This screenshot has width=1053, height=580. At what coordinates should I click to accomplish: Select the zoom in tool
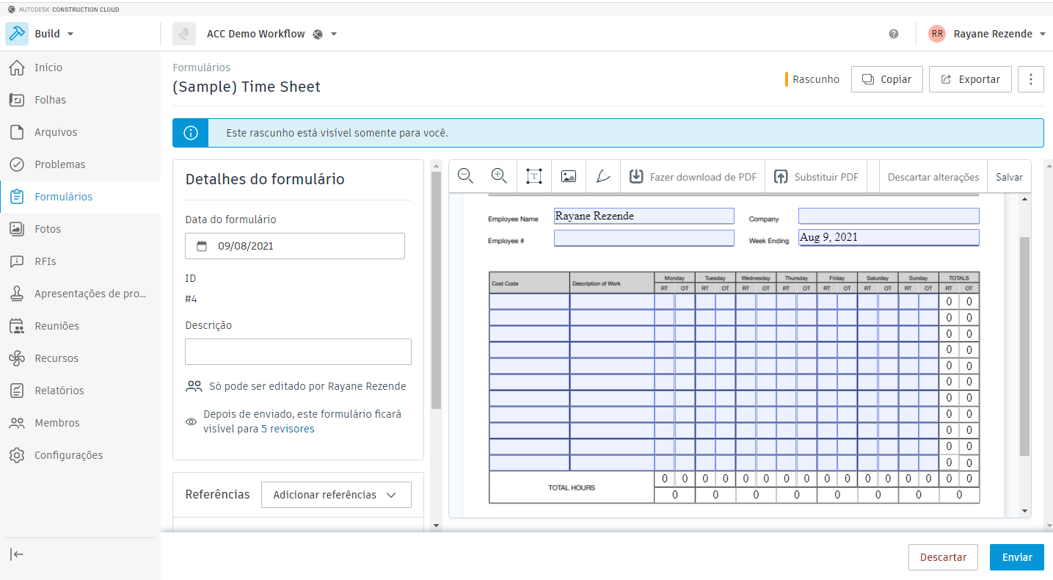tap(499, 176)
